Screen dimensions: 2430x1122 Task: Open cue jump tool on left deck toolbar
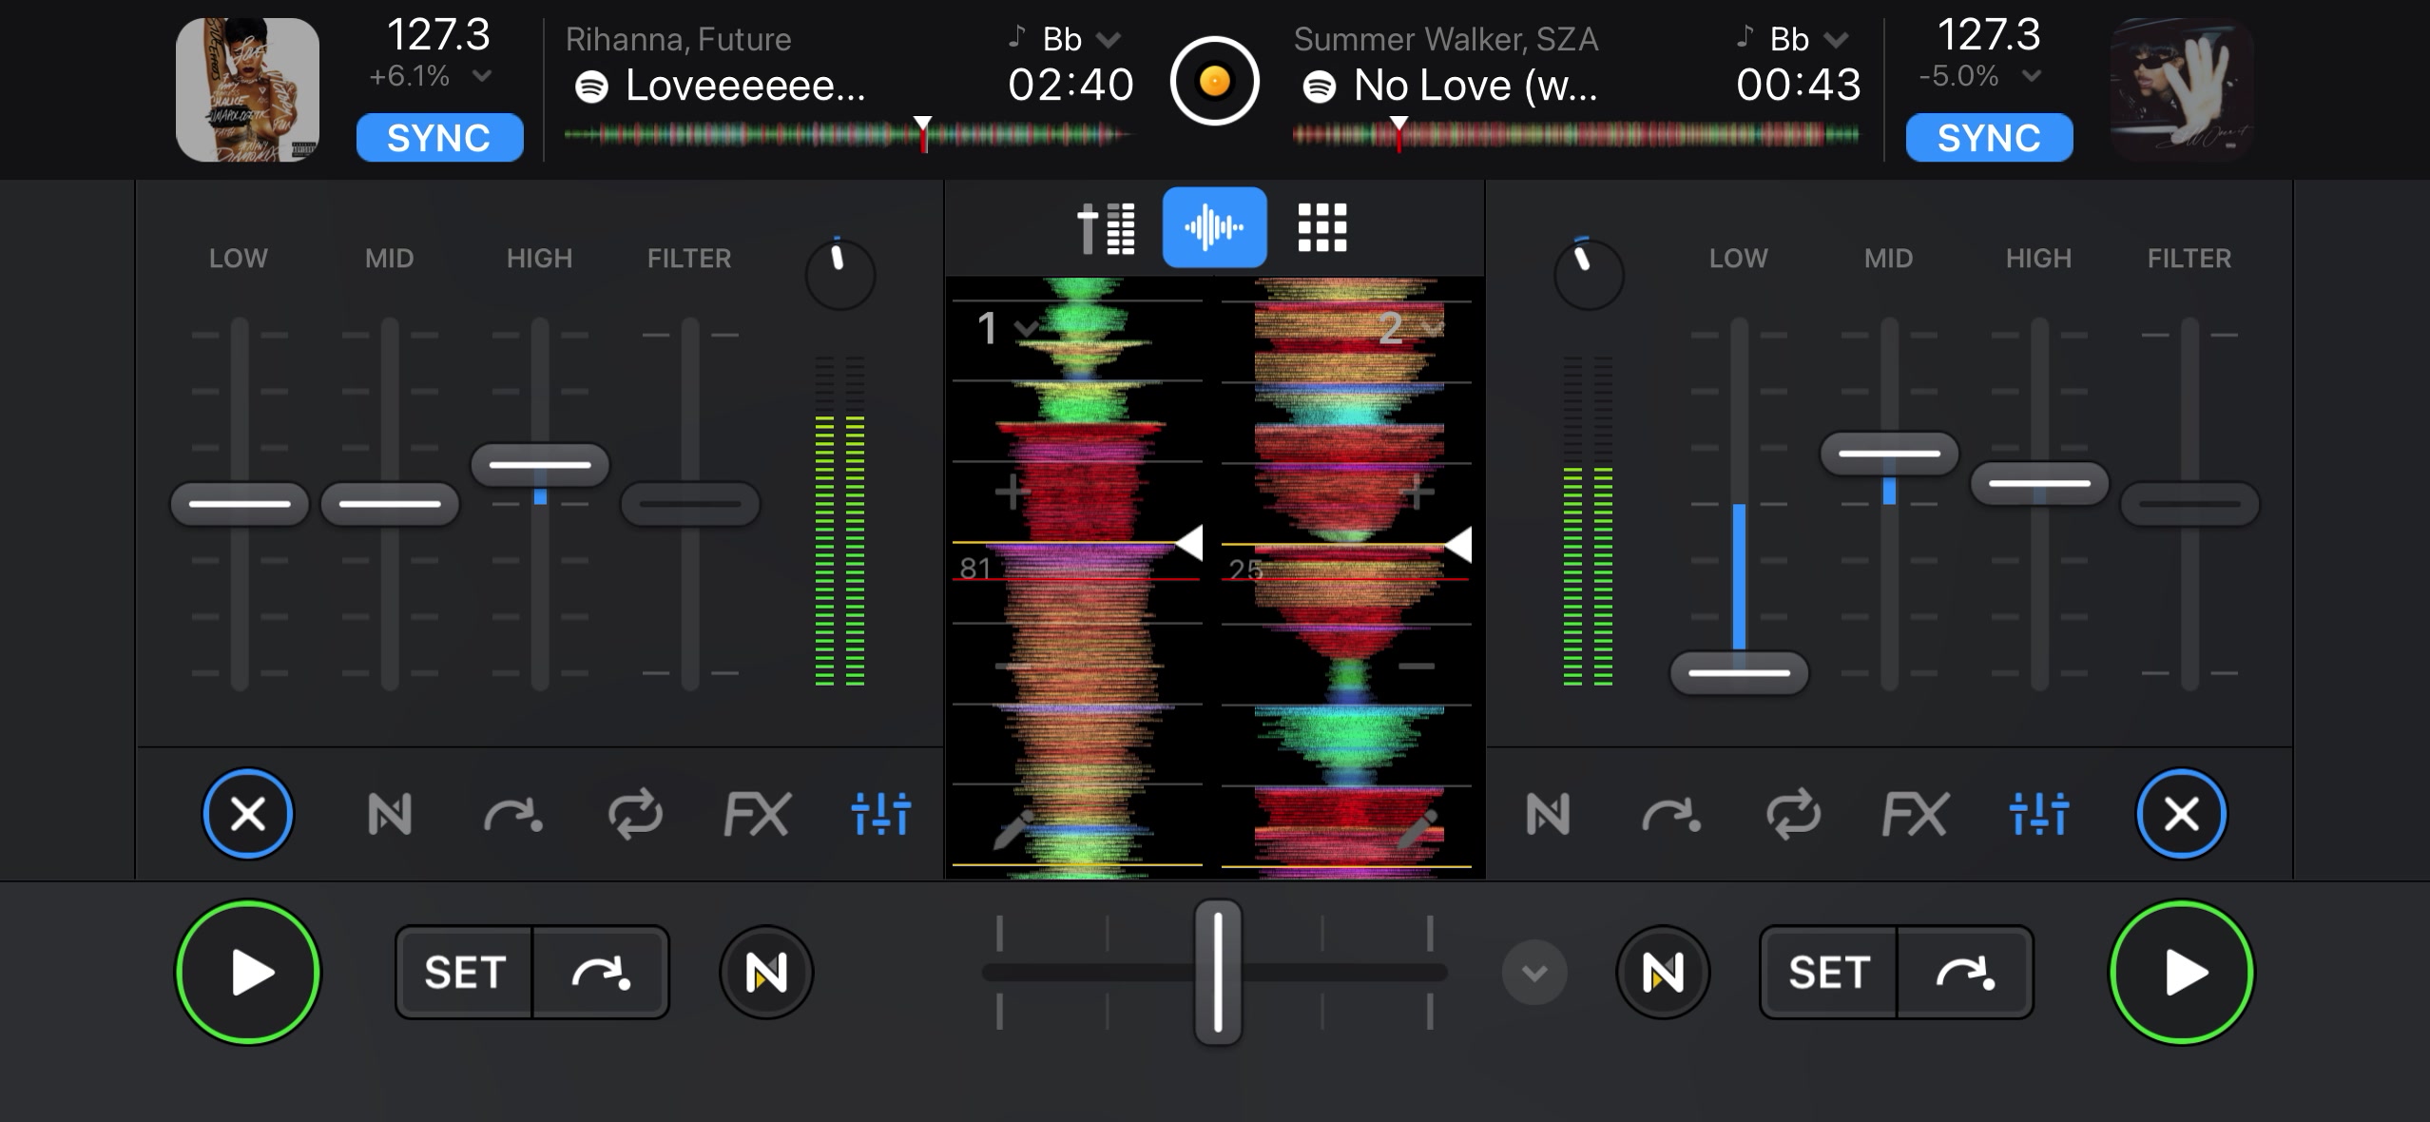[513, 815]
